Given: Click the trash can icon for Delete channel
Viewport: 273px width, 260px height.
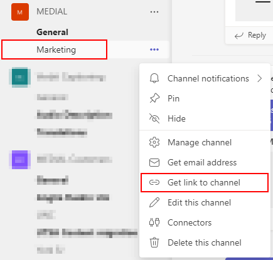Looking at the screenshot, I should point(154,242).
